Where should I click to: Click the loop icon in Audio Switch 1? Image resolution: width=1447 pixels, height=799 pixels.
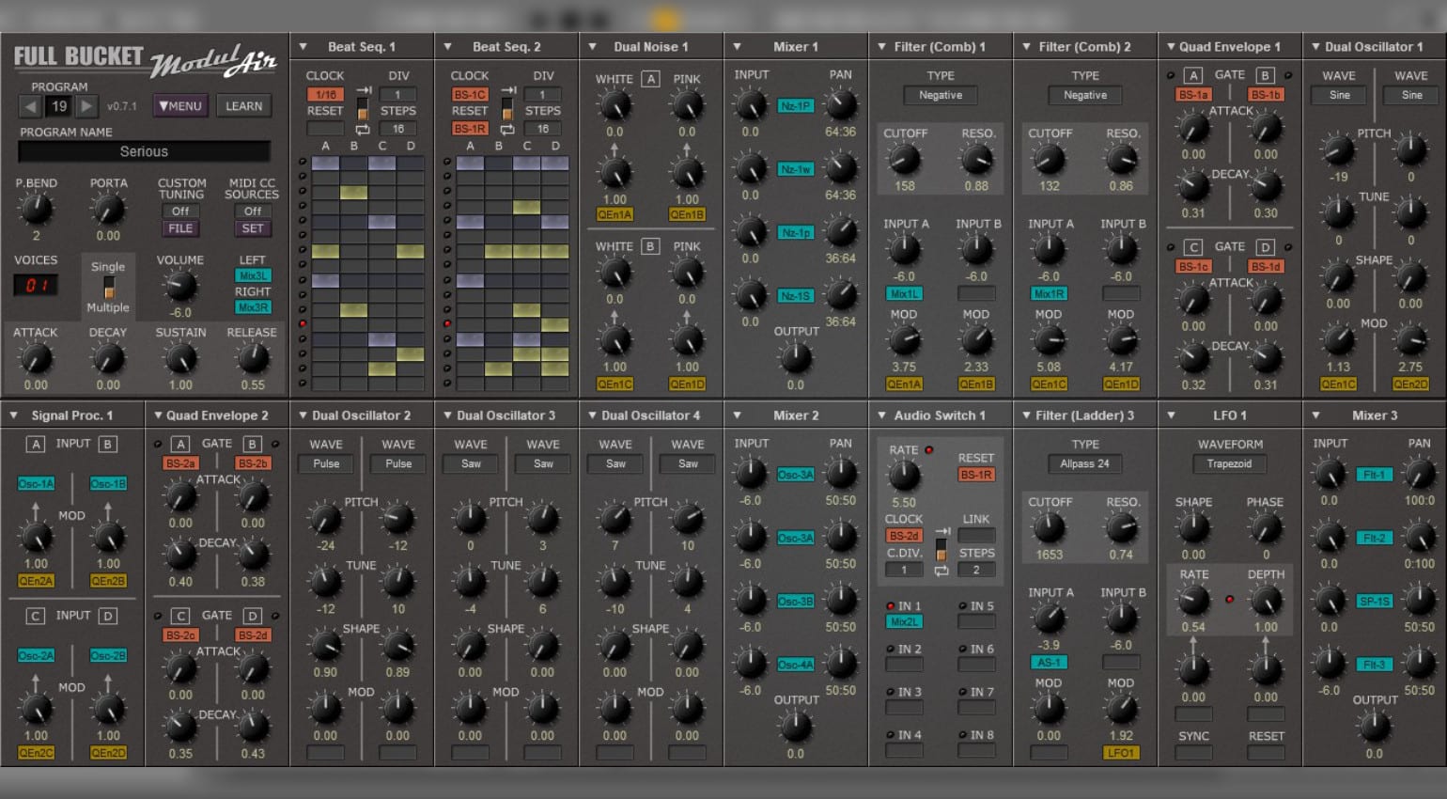pyautogui.click(x=941, y=571)
